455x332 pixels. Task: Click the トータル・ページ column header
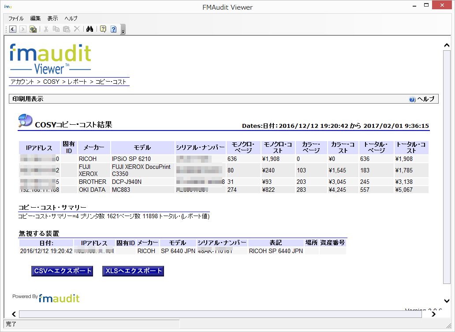tap(377, 147)
